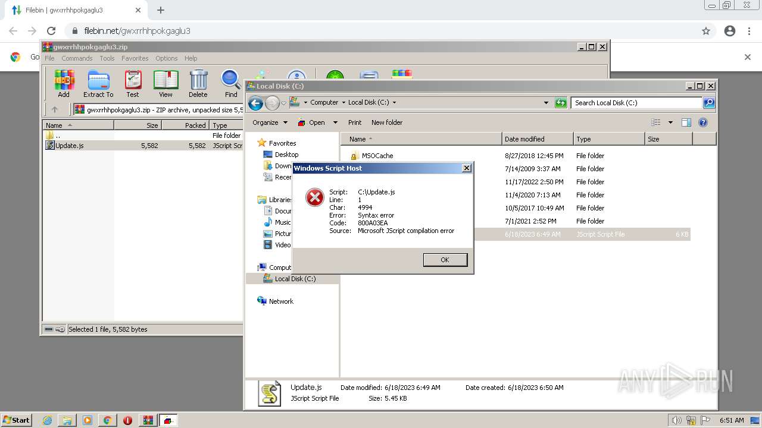Click Print in the Explorer toolbar
Image resolution: width=762 pixels, height=428 pixels.
[355, 122]
